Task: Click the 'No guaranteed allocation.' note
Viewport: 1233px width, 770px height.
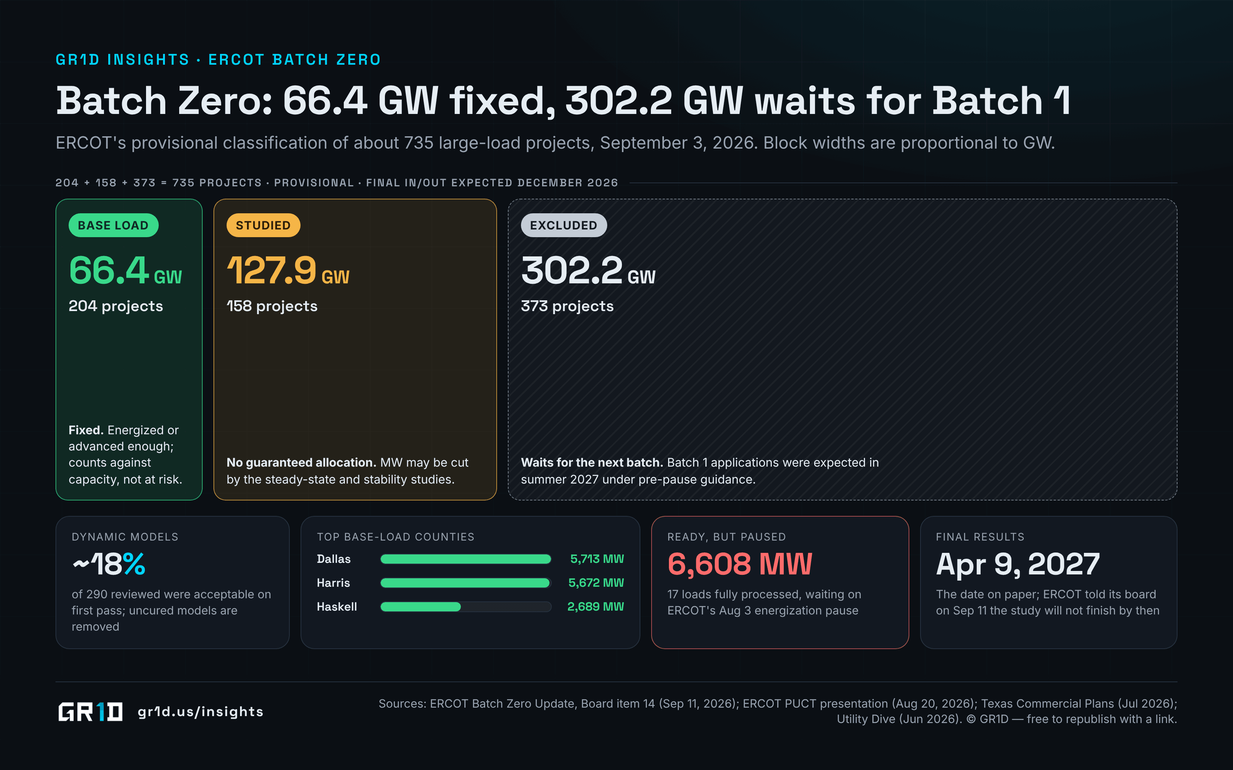Action: pyautogui.click(x=348, y=471)
